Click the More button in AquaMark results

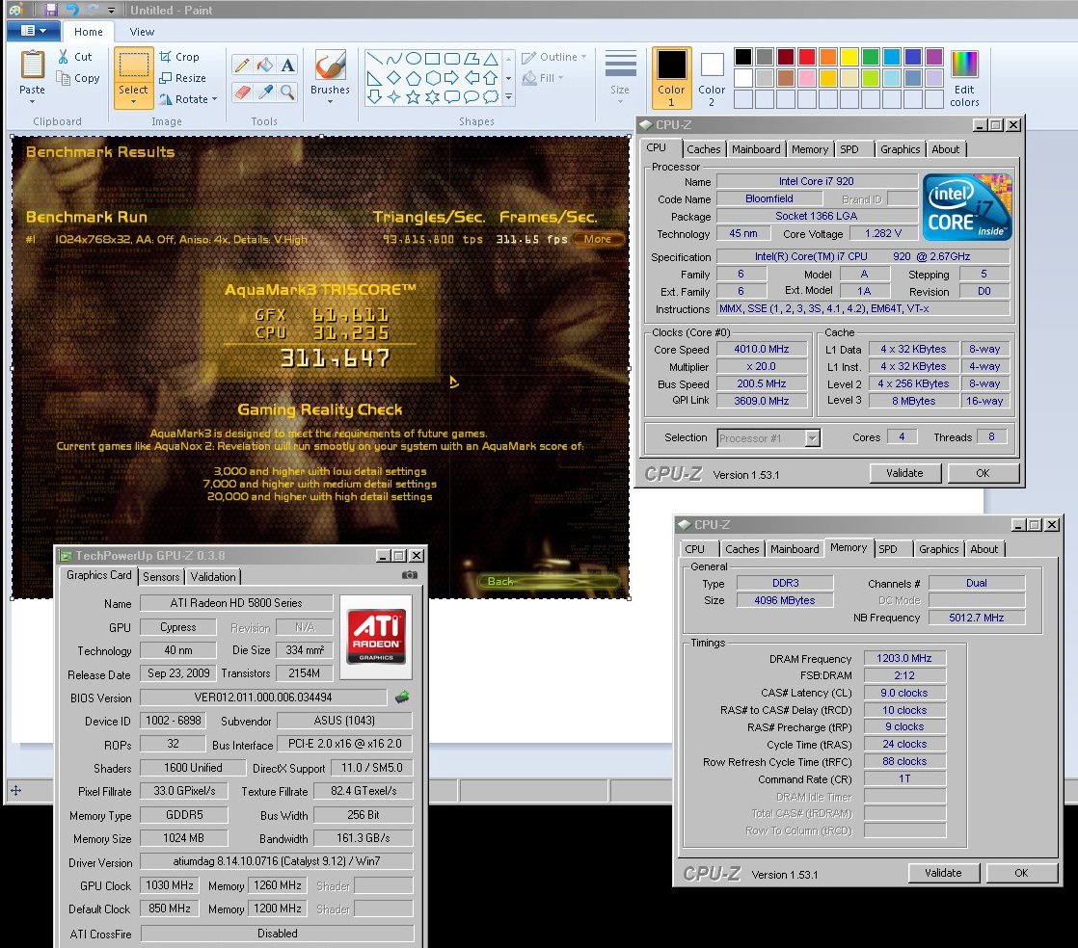coord(598,239)
